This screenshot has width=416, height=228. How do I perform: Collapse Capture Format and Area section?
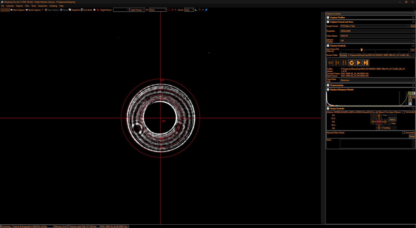[328, 22]
